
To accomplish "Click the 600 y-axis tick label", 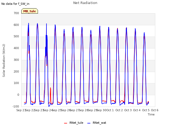I will 16,25.
